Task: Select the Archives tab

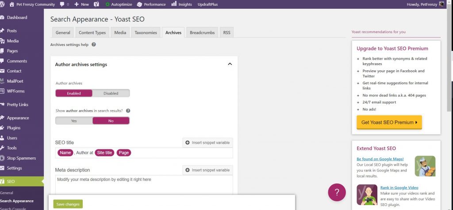Action: 173,32
